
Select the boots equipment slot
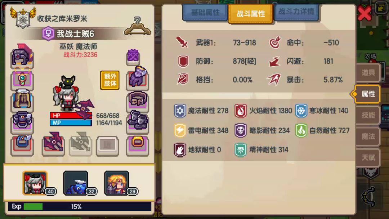pyautogui.click(x=138, y=122)
